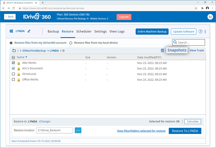Viewport: 216px width, 148px height.
Task: Click the search magnifier icon
Action: 175,42
